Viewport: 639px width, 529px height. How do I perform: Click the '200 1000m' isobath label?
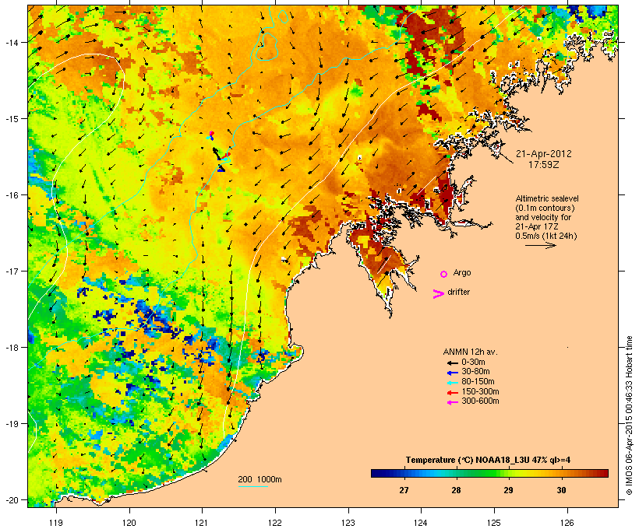259,479
